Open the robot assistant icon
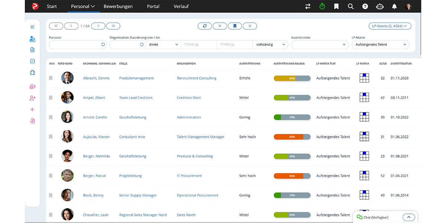The image size is (446, 223). point(379,6)
